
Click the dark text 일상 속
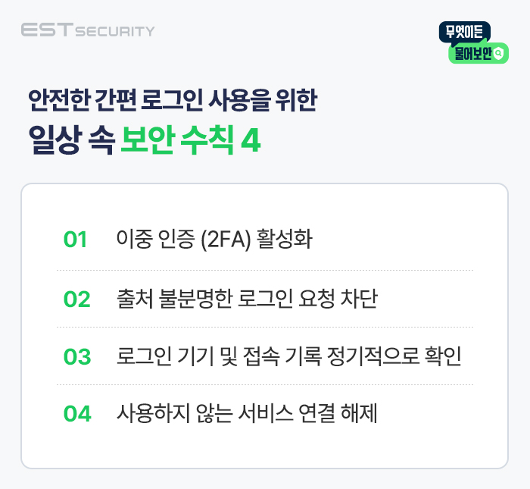click(71, 139)
